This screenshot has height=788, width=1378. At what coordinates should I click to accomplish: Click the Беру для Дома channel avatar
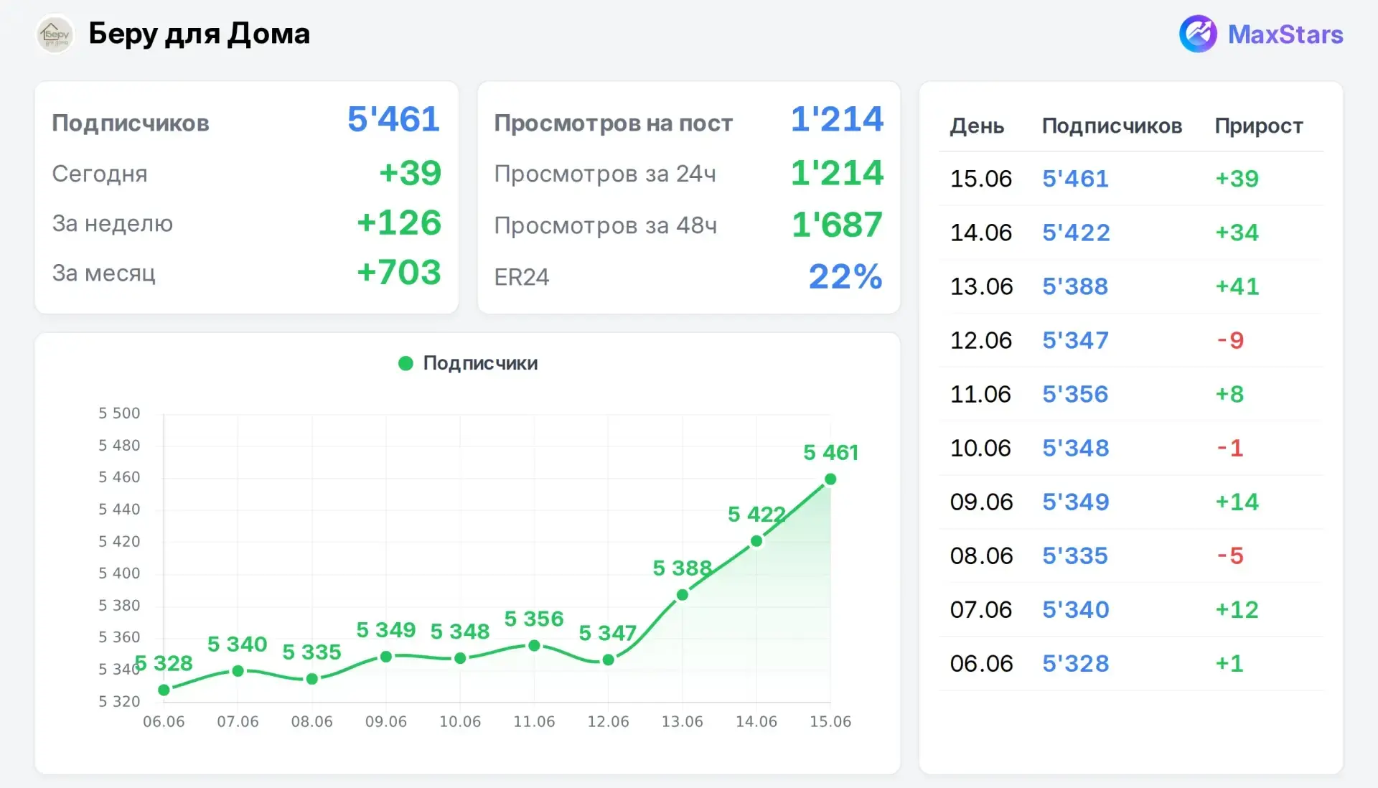click(x=55, y=34)
